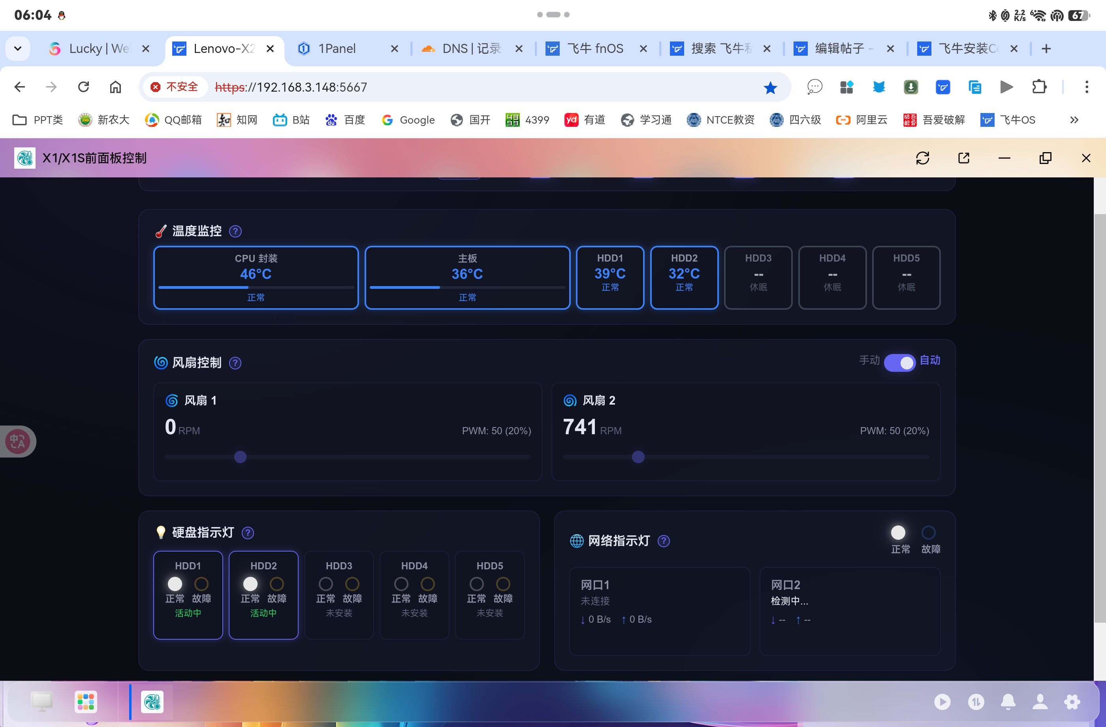This screenshot has width=1106, height=727.
Task: Open the chat bubble extension icon
Action: [814, 87]
